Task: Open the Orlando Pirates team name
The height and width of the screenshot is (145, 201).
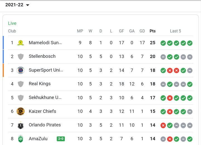Action: pyautogui.click(x=45, y=125)
